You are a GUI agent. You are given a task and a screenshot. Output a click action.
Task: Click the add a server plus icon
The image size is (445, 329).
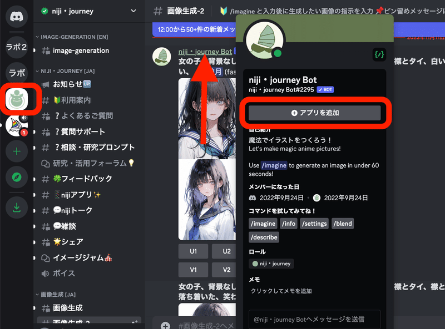click(x=17, y=151)
